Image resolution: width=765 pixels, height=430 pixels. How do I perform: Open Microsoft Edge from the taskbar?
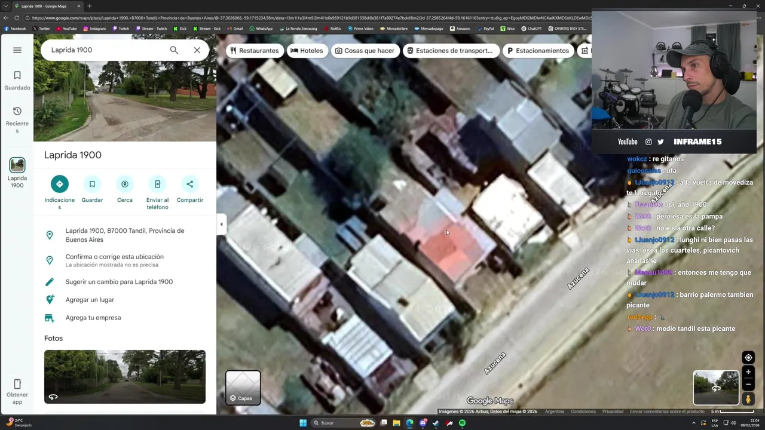coord(409,423)
